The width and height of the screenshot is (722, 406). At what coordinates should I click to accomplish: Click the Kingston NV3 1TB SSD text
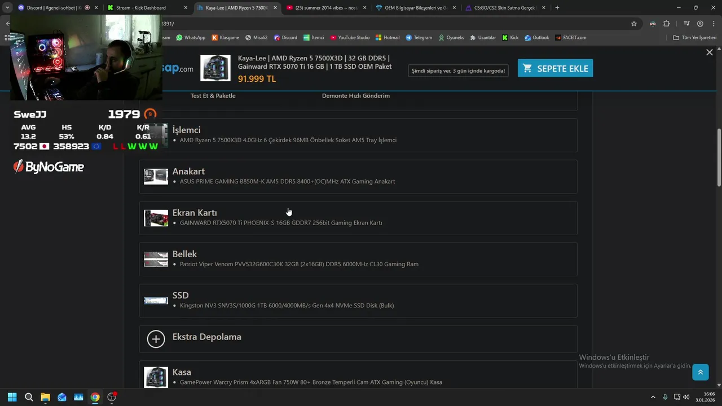point(287,306)
